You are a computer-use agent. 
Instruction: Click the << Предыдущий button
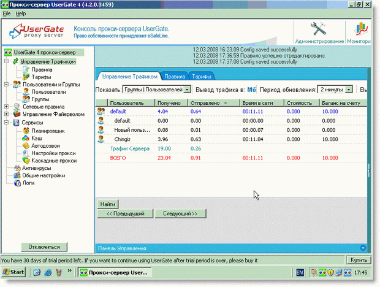125,213
